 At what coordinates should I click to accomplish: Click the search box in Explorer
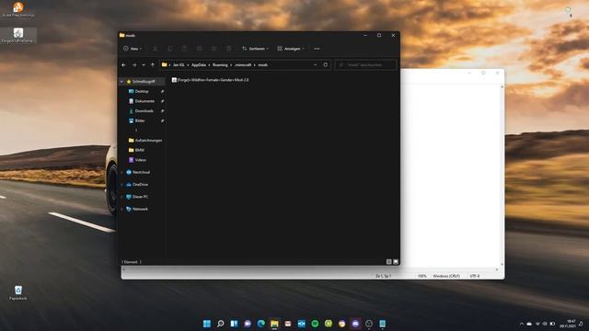tap(365, 65)
